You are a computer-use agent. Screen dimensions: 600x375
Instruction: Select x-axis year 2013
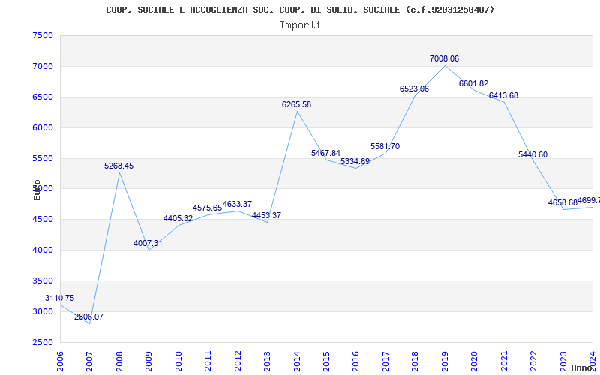(267, 361)
